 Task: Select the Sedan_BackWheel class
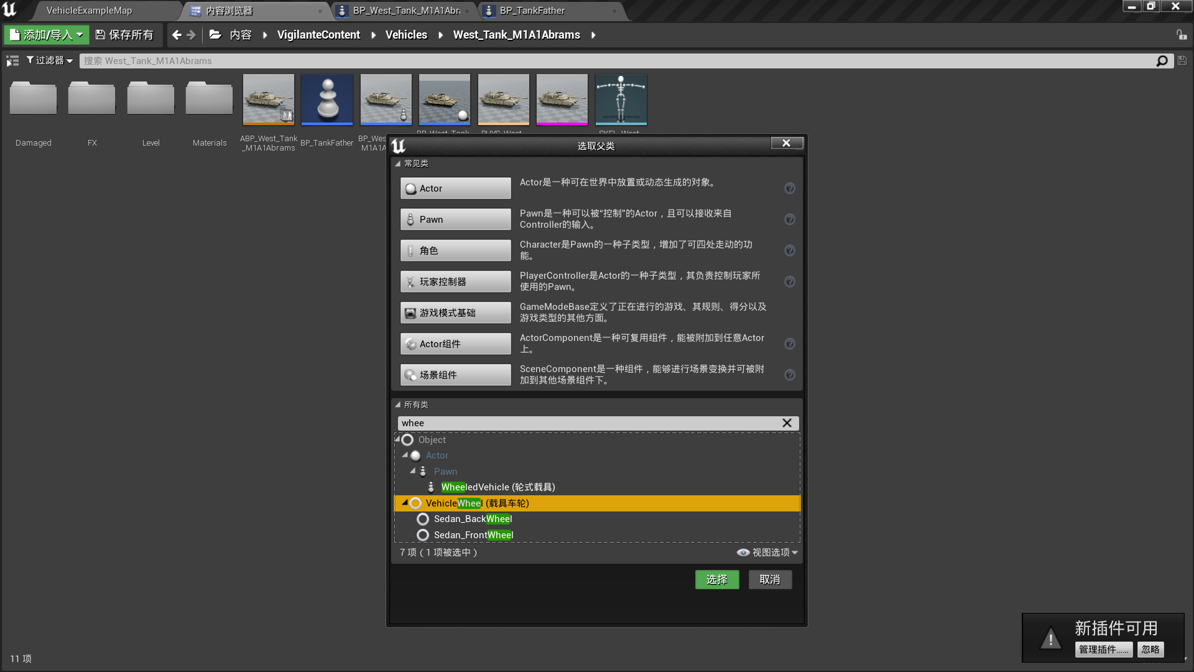[473, 519]
